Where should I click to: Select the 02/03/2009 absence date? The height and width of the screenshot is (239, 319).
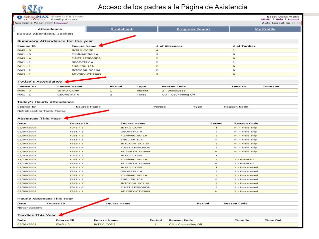(27, 155)
